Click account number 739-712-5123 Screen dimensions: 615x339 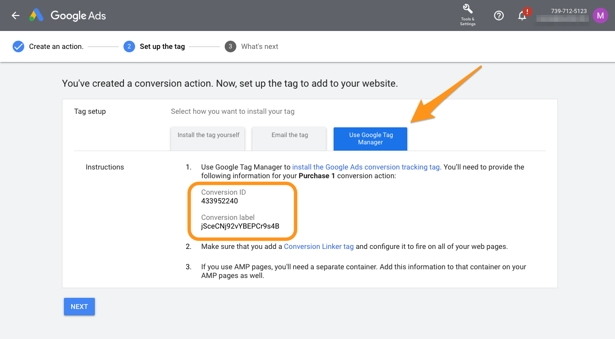pyautogui.click(x=569, y=11)
